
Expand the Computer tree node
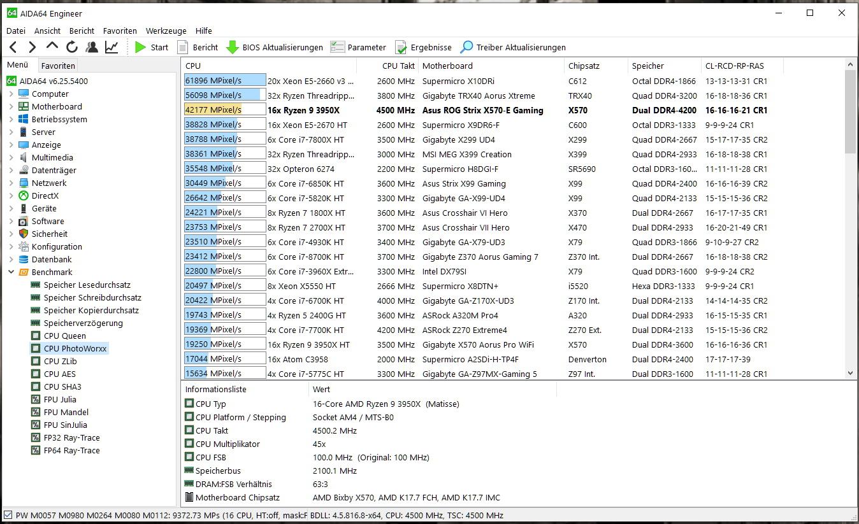click(11, 94)
